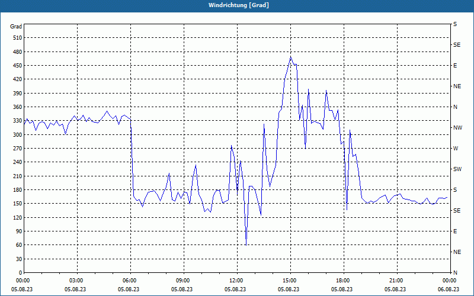Click the SW compass label on right axis
This screenshot has width=474, height=296.
coord(457,169)
